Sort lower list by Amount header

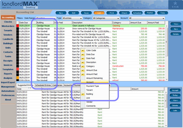[x=148, y=89]
